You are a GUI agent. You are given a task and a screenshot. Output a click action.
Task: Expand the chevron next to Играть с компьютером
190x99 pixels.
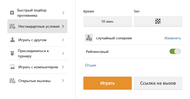point(63,67)
